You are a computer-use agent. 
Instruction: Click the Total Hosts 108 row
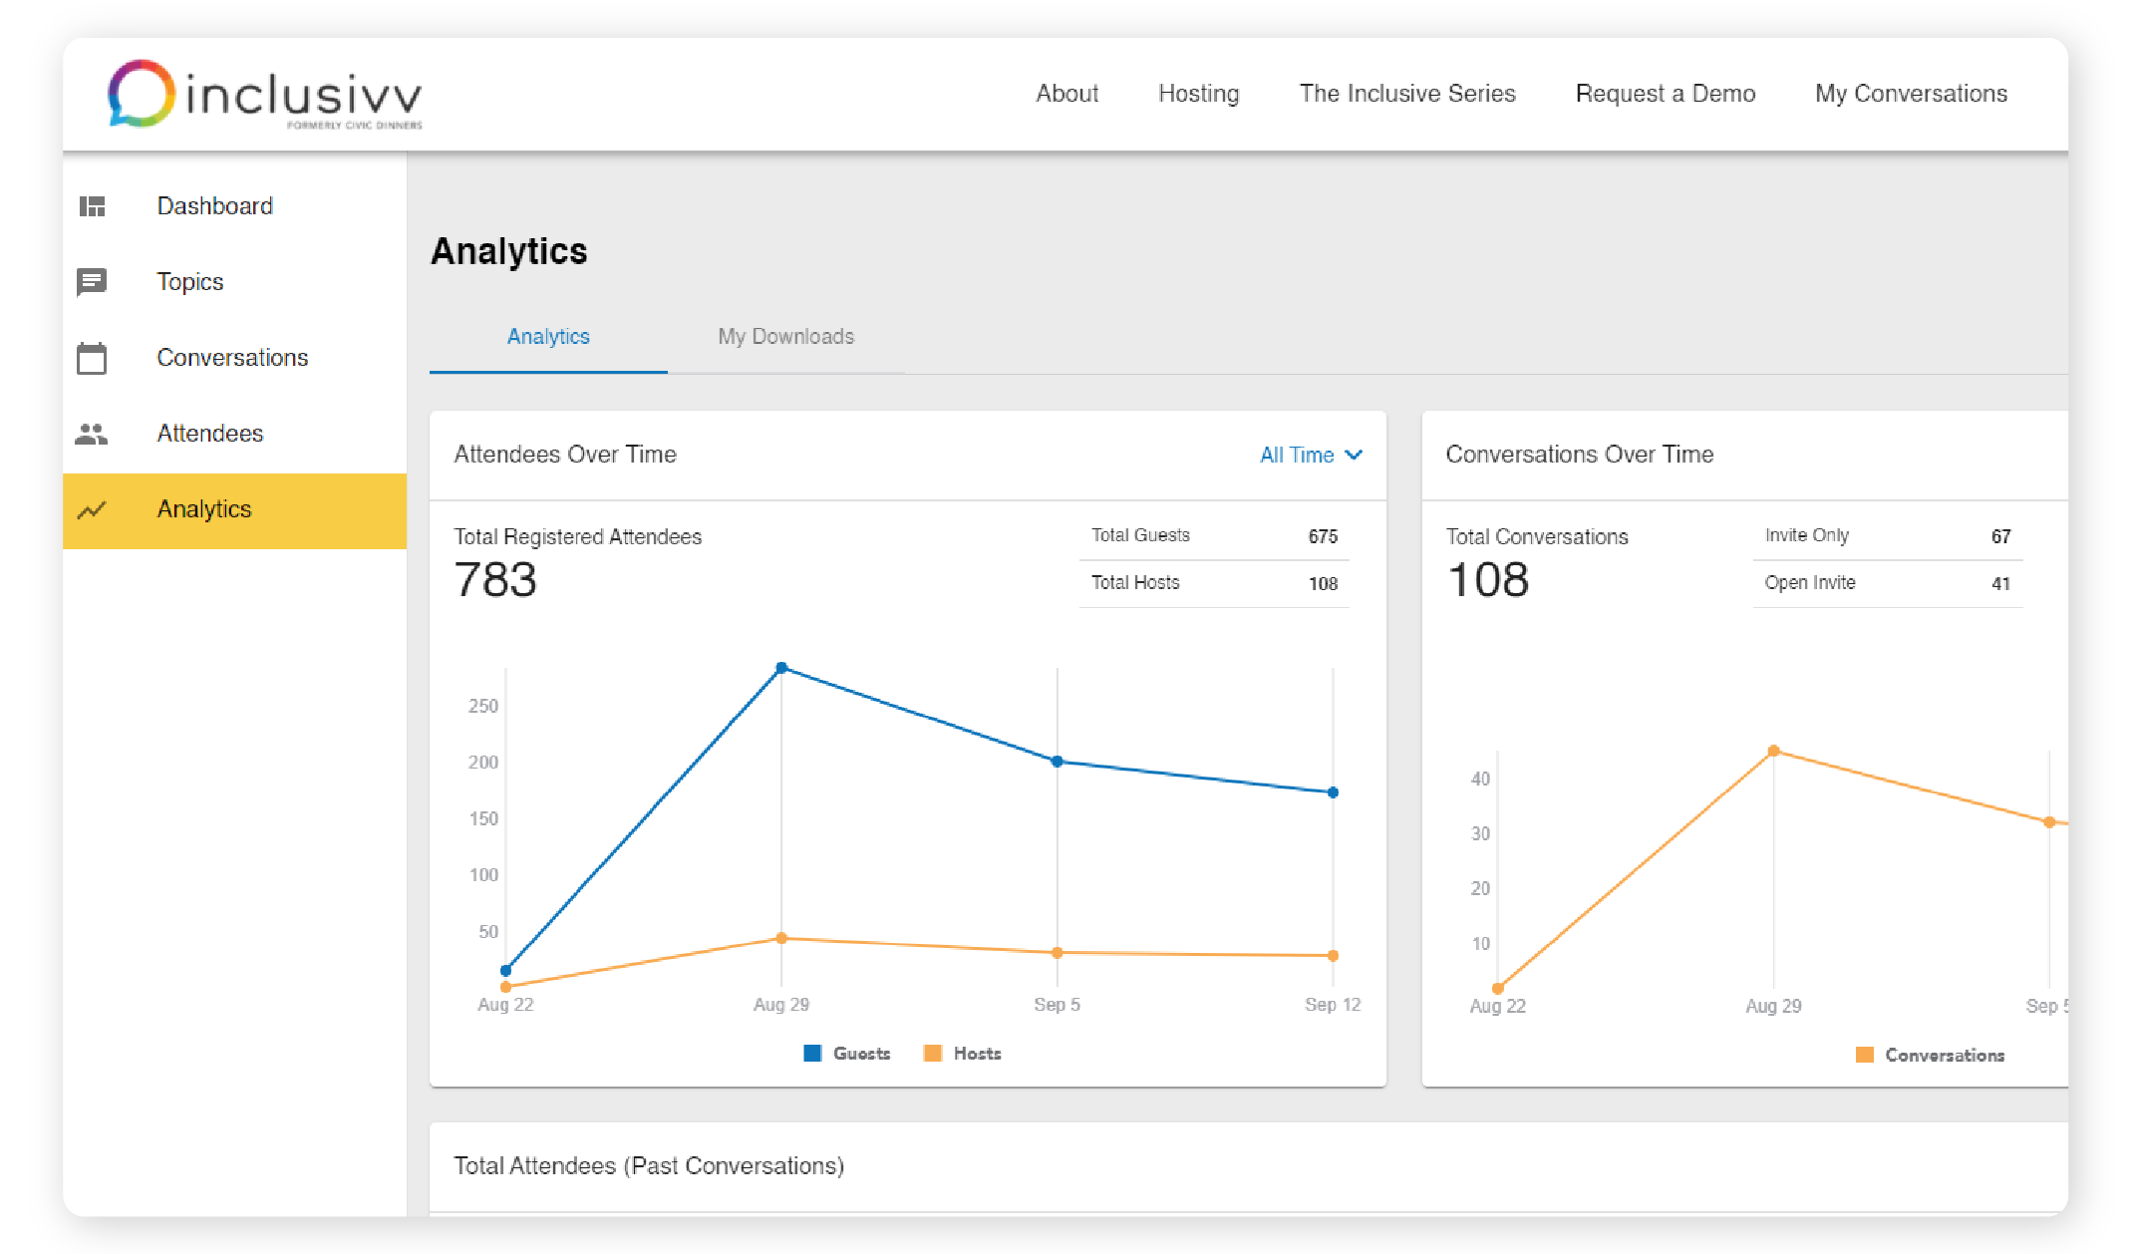1214,584
